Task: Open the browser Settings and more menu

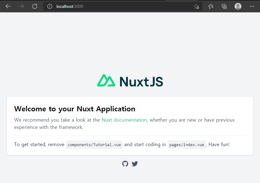Action: pyautogui.click(x=252, y=6)
